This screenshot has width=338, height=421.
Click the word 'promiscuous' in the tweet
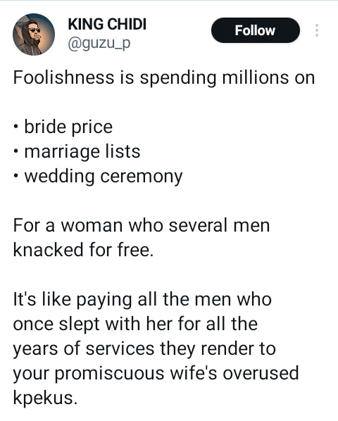click(x=109, y=374)
